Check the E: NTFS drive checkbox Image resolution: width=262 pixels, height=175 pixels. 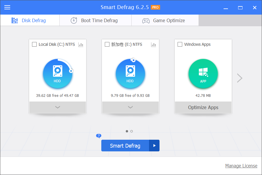coord(107,44)
